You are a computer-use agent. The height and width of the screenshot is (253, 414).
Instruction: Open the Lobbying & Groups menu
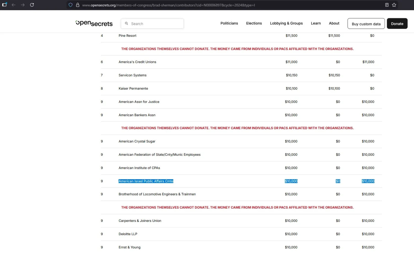click(286, 23)
